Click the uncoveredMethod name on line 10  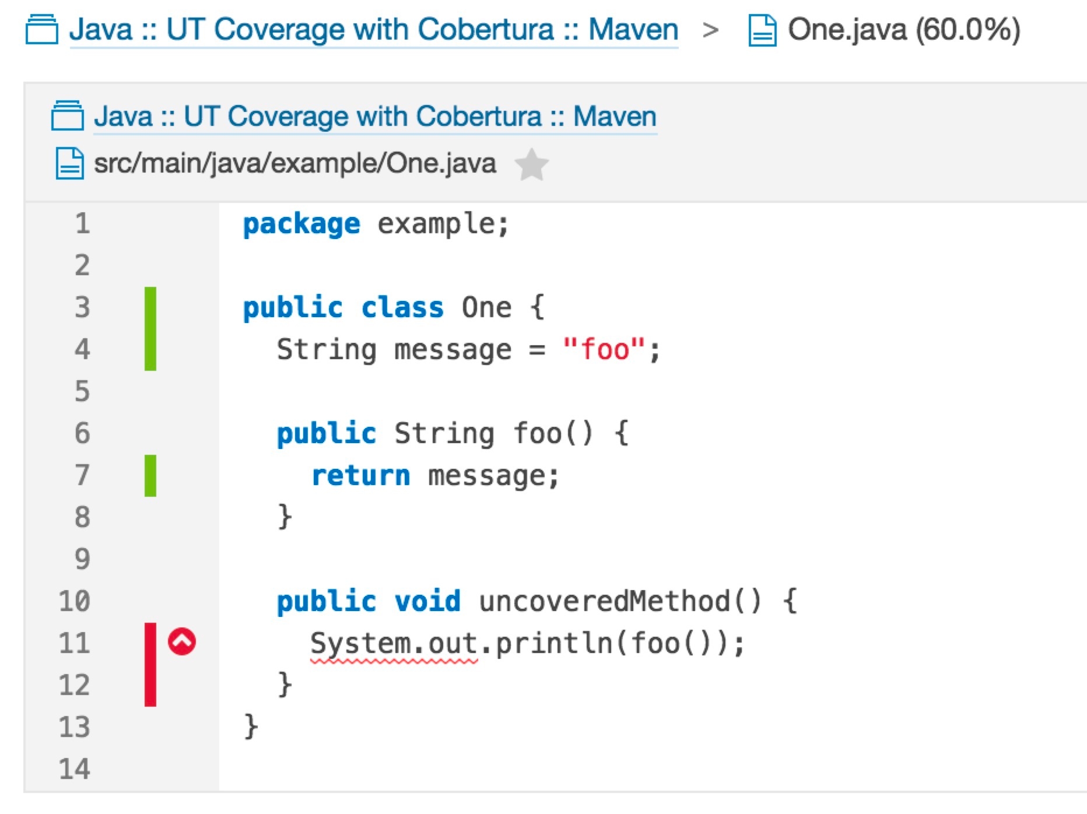pyautogui.click(x=604, y=601)
